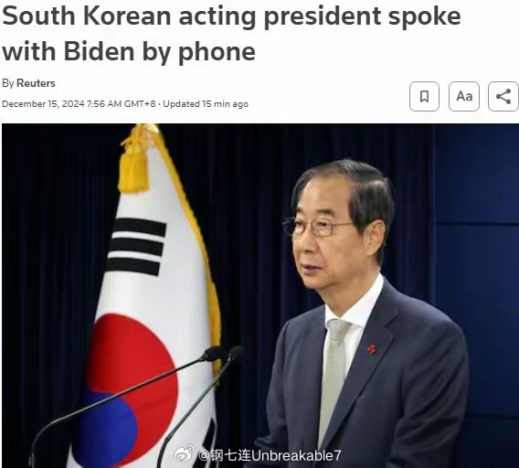Image resolution: width=519 pixels, height=468 pixels.
Task: Select the December 15, 2024 publication date
Action: tap(43, 104)
